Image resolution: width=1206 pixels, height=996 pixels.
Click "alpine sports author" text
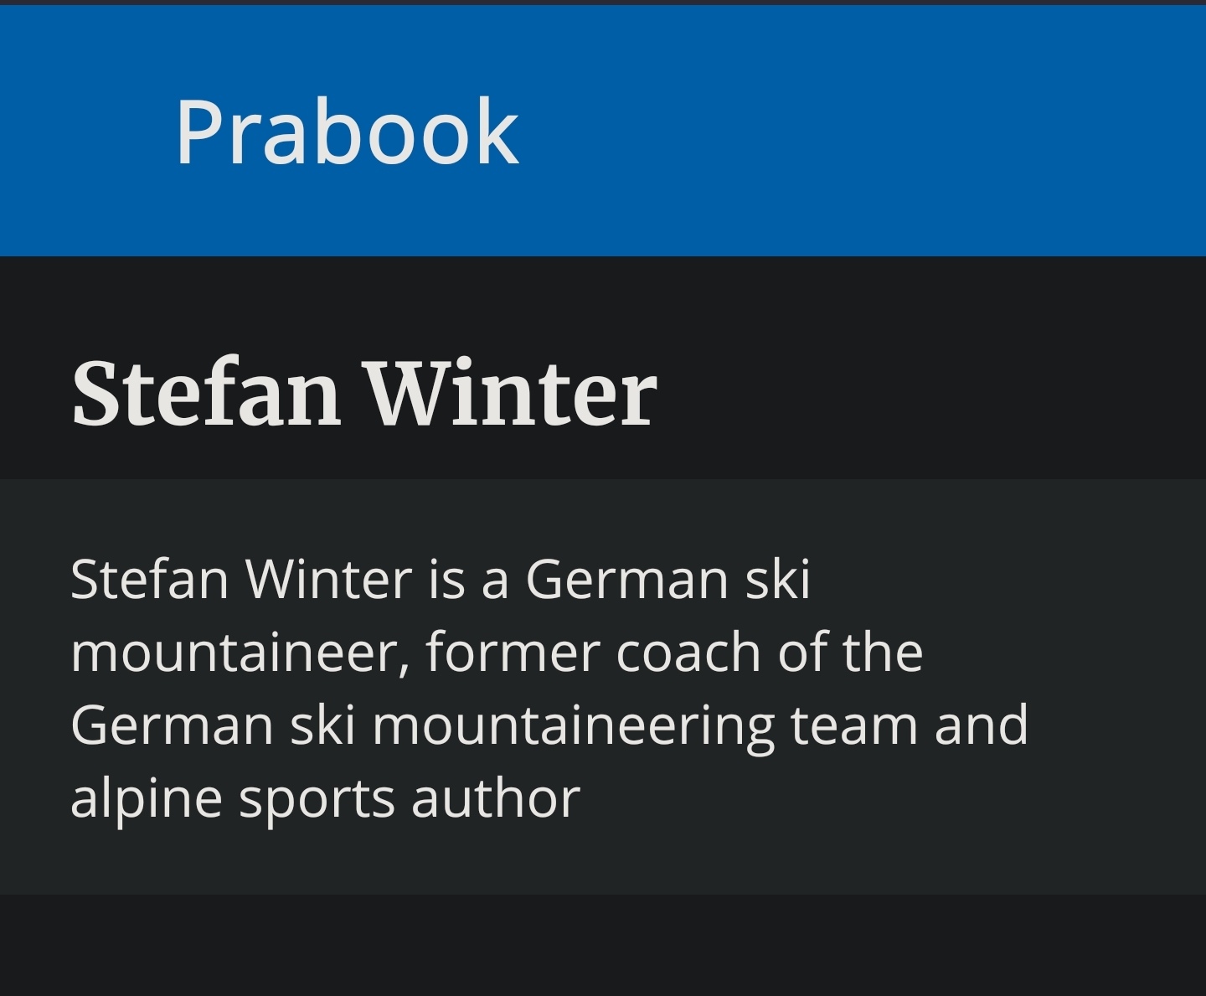click(x=325, y=798)
